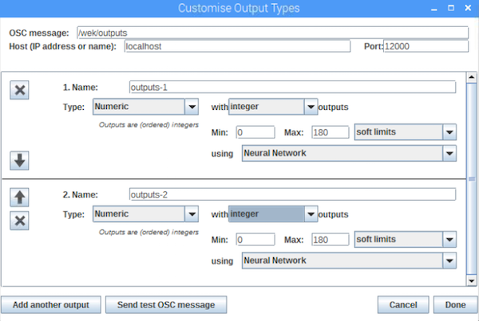The height and width of the screenshot is (321, 479).
Task: Click the vertical scrollbar thumb
Action: click(x=472, y=179)
